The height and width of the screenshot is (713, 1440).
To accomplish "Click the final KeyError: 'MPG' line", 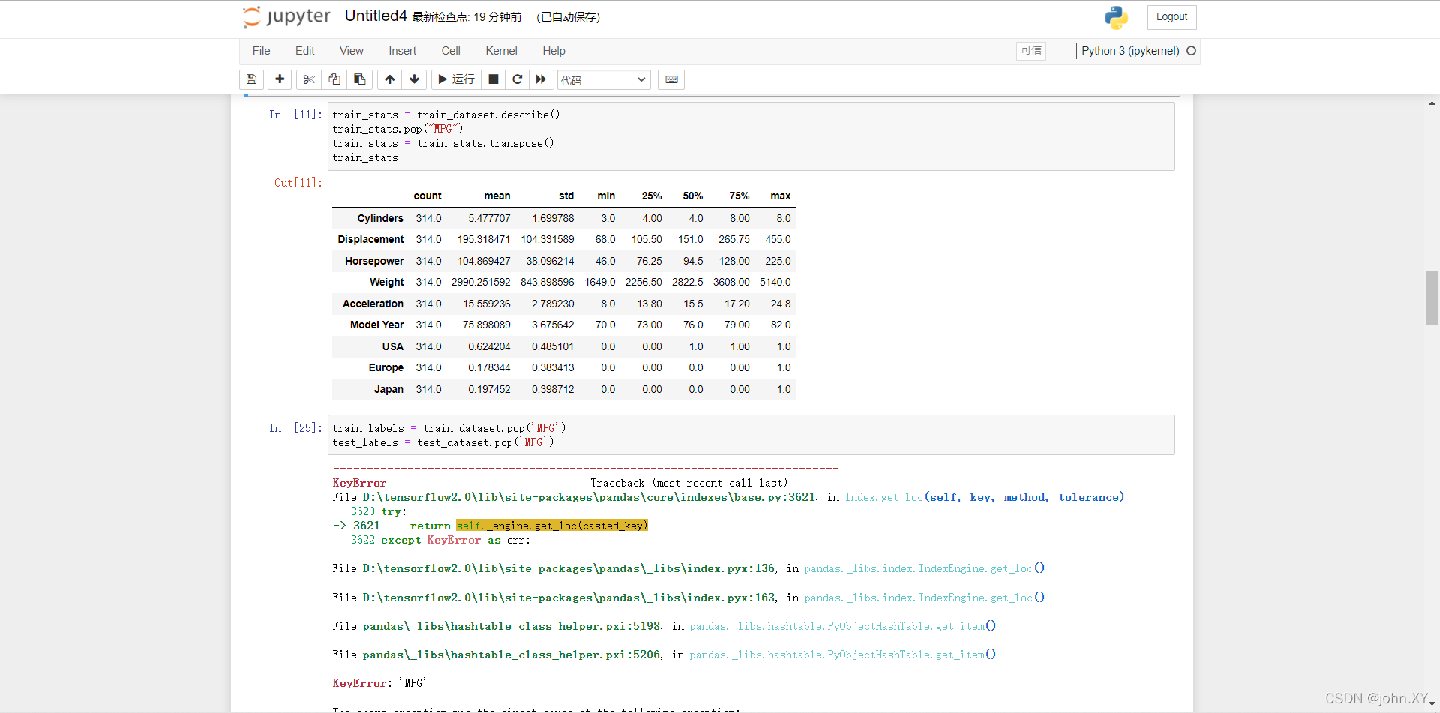I will [379, 683].
